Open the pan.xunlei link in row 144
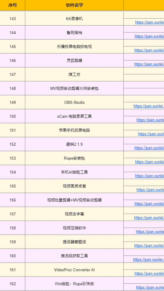164x291 pixels. (x=149, y=36)
